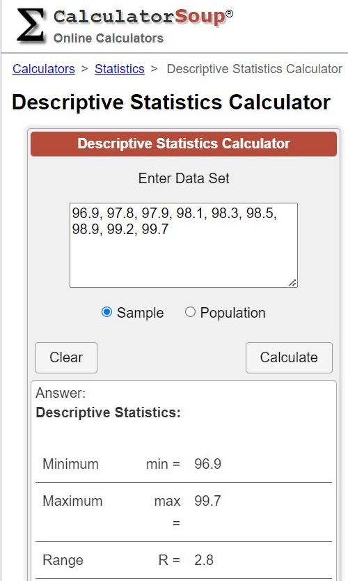Open the Calculators breadcrumb link
Viewport: 348px width, 581px height.
44,69
